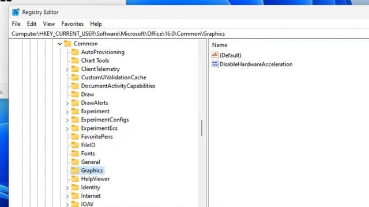This screenshot has height=207, width=369.
Task: Click the AutoProvisioning folder icon
Action: pyautogui.click(x=75, y=52)
